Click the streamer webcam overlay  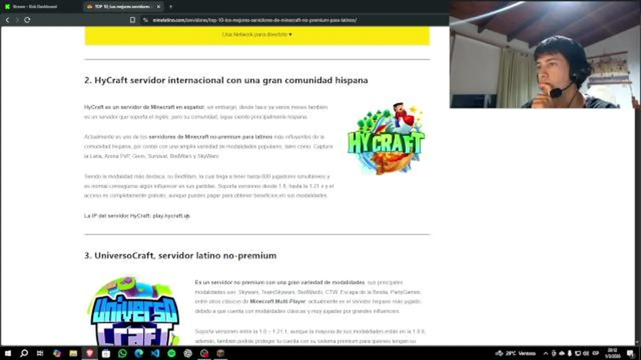tap(545, 54)
